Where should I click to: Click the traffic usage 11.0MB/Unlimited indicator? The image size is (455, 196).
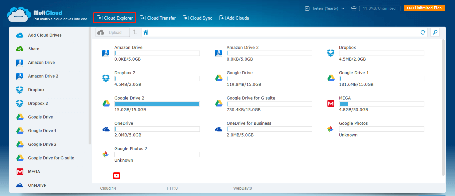[379, 8]
